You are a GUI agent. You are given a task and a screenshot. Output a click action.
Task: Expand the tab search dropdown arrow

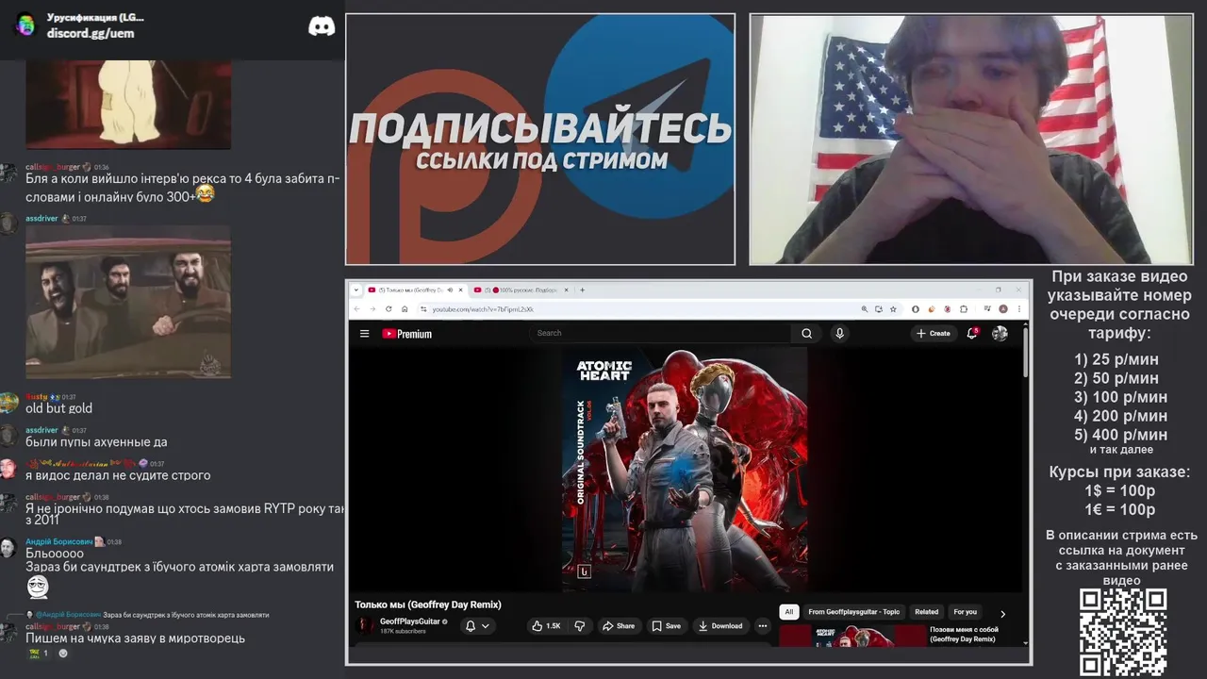pos(356,290)
